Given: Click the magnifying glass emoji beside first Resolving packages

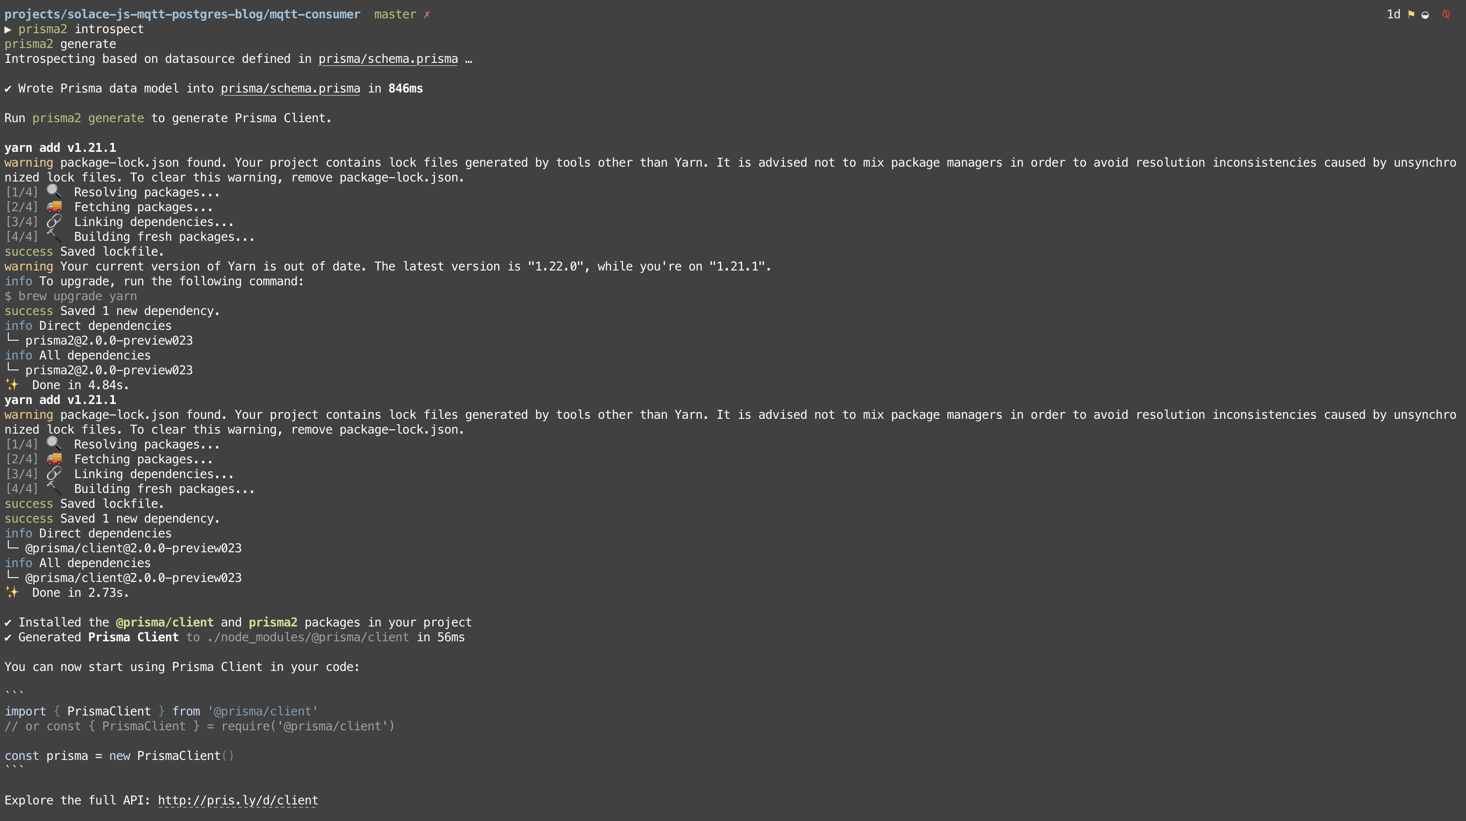Looking at the screenshot, I should (x=54, y=191).
